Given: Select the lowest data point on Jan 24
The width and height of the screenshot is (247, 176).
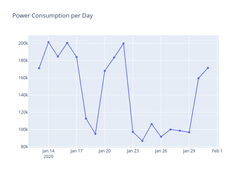Looking at the screenshot, I should click(x=142, y=141).
